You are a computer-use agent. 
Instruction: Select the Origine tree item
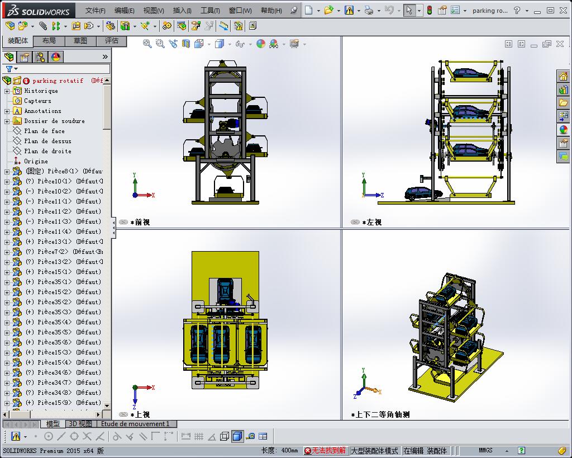(36, 162)
